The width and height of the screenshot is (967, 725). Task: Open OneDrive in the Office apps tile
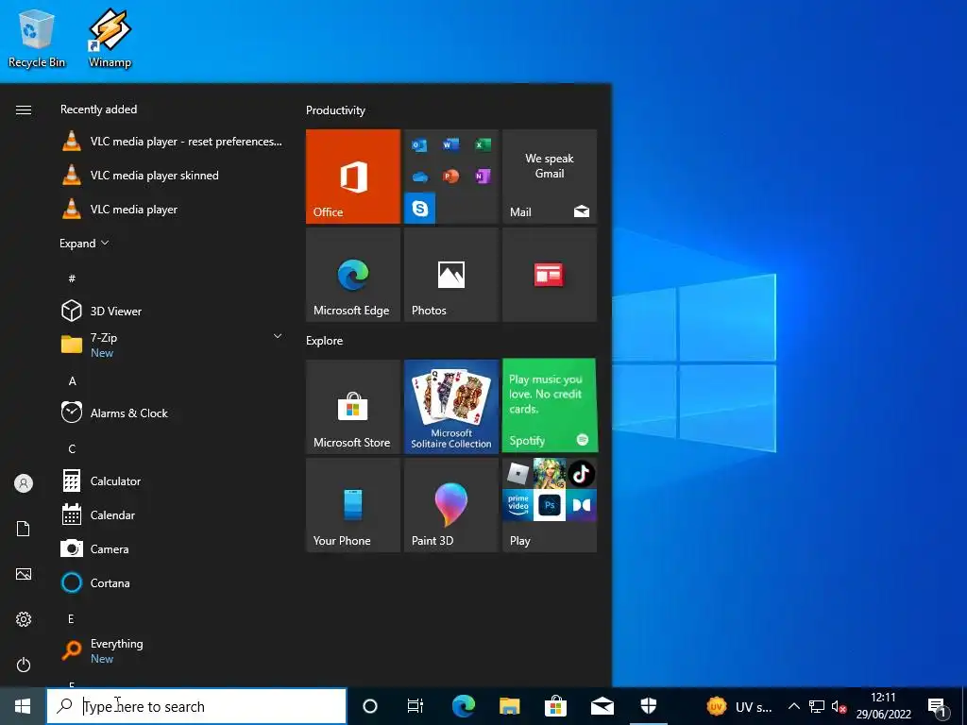pos(419,177)
